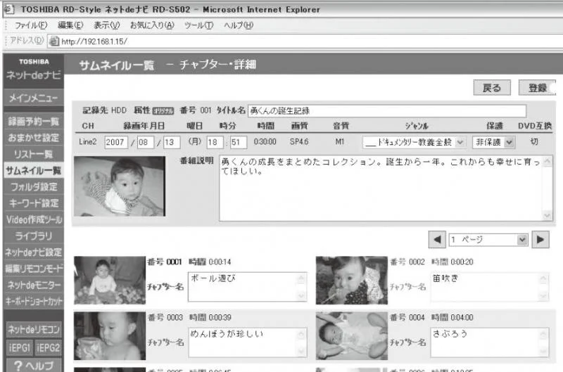
Task: Open Video作成ツール in sidebar
Action: (x=33, y=219)
